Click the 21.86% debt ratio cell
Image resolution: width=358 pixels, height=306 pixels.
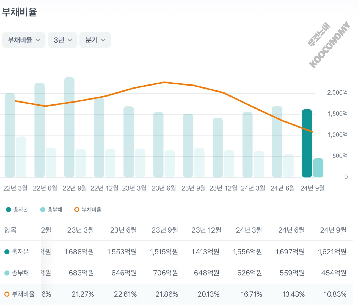167,294
